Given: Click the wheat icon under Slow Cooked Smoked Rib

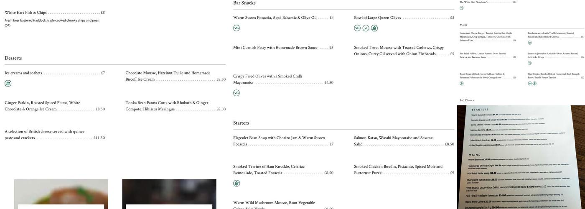Looking at the screenshot, I should 534,84.
